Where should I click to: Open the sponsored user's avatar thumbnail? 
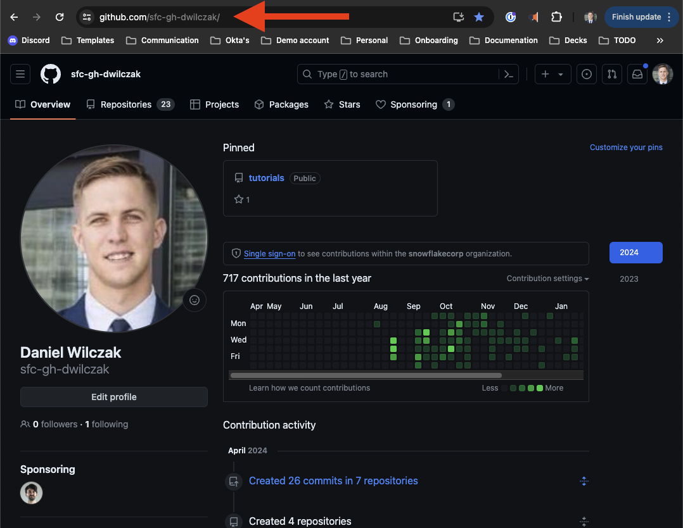(x=32, y=493)
